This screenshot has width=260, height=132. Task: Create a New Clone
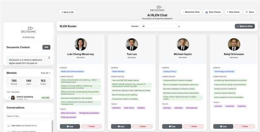(x=233, y=12)
